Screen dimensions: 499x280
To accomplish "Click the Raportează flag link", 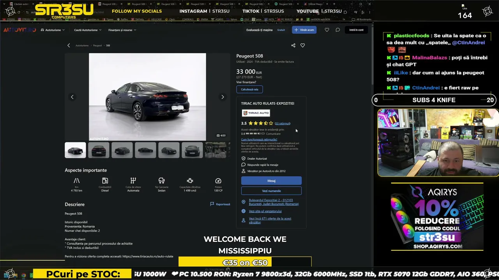I will click(220, 204).
